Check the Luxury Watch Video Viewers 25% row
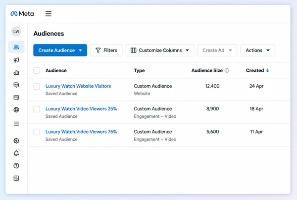Screen dimensions: 297x200 (x=37, y=109)
